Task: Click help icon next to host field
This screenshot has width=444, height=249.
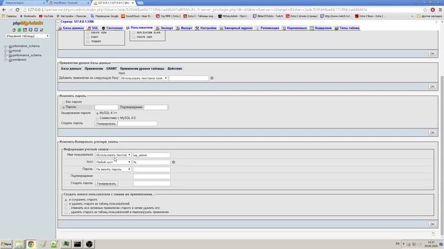Action: [x=173, y=163]
